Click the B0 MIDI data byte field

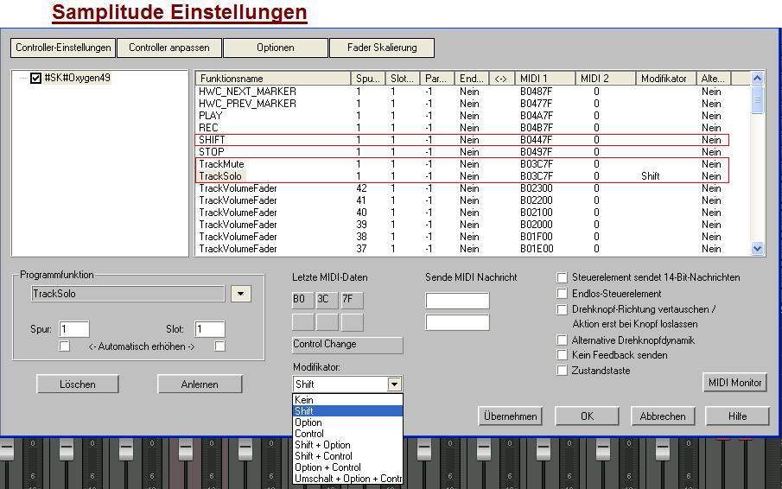[302, 300]
